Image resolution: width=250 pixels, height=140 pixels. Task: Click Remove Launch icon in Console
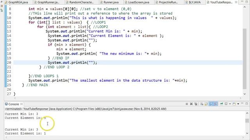[191, 104]
